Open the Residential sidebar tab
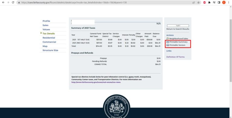Screen dimensions: 232x118 [x=49, y=38]
